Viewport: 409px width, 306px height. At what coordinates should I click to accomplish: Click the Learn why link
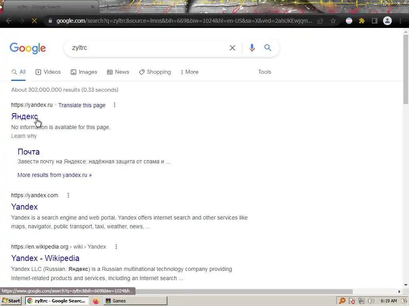coord(24,136)
